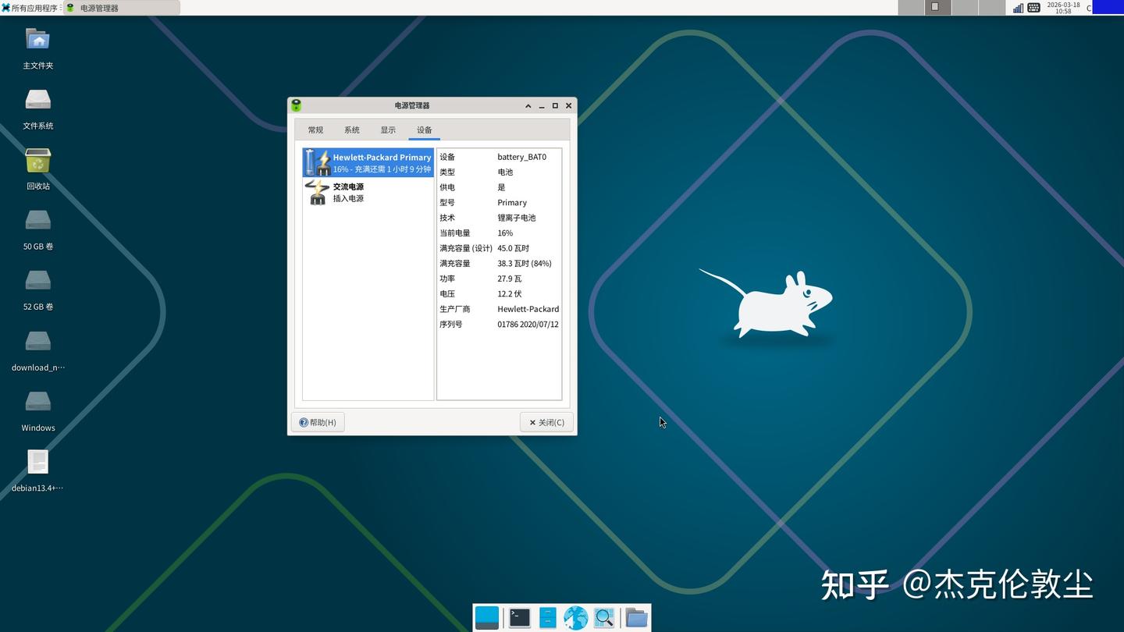The width and height of the screenshot is (1124, 632).
Task: Select the 52 GB 卷 drive icon
Action: pos(37,281)
